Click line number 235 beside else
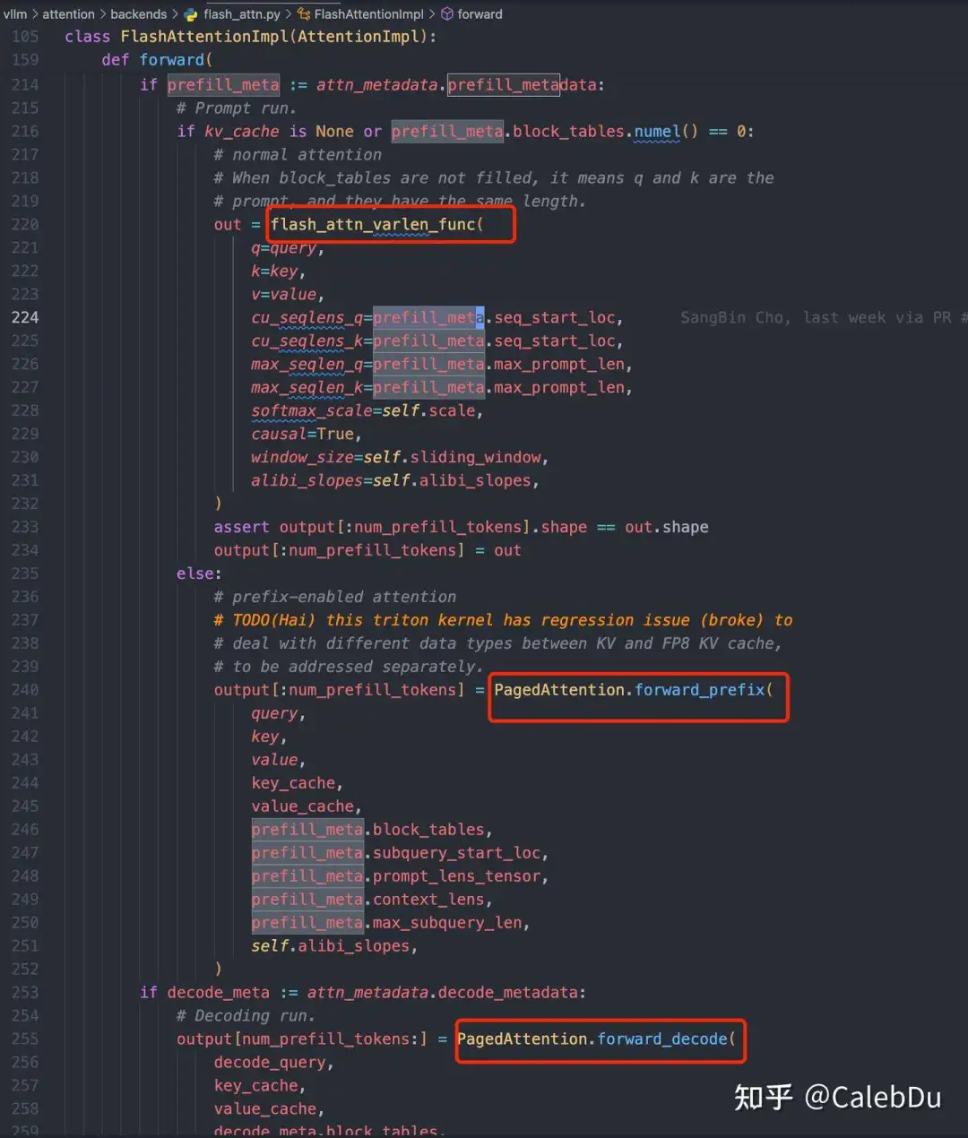968x1138 pixels. (x=25, y=573)
